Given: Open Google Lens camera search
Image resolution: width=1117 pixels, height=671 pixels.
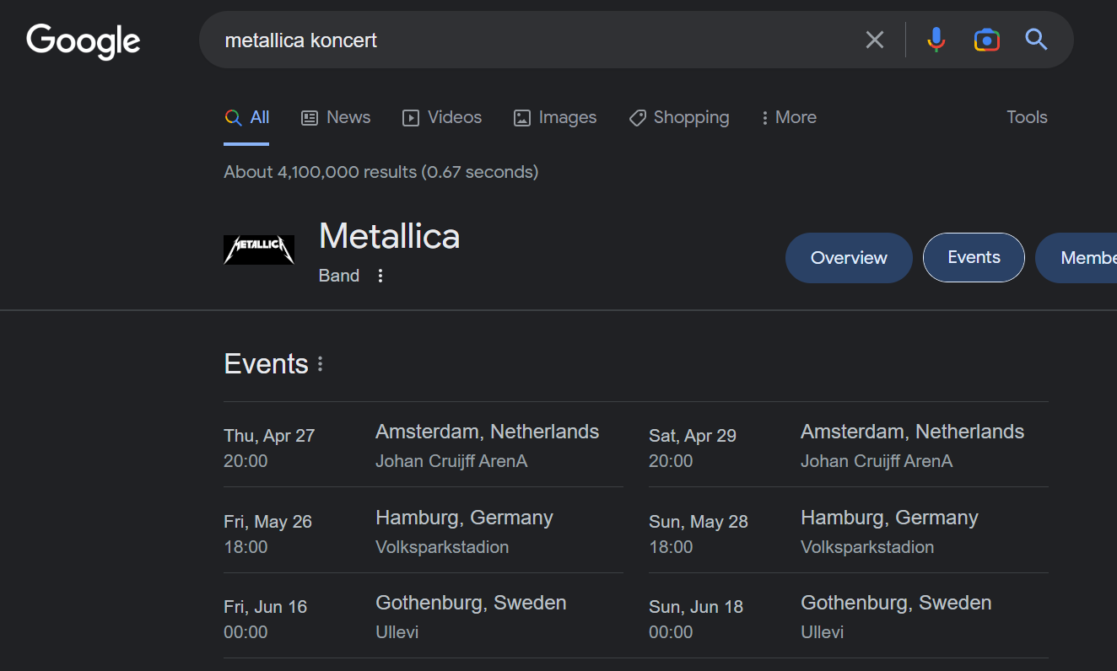Looking at the screenshot, I should click(x=986, y=40).
